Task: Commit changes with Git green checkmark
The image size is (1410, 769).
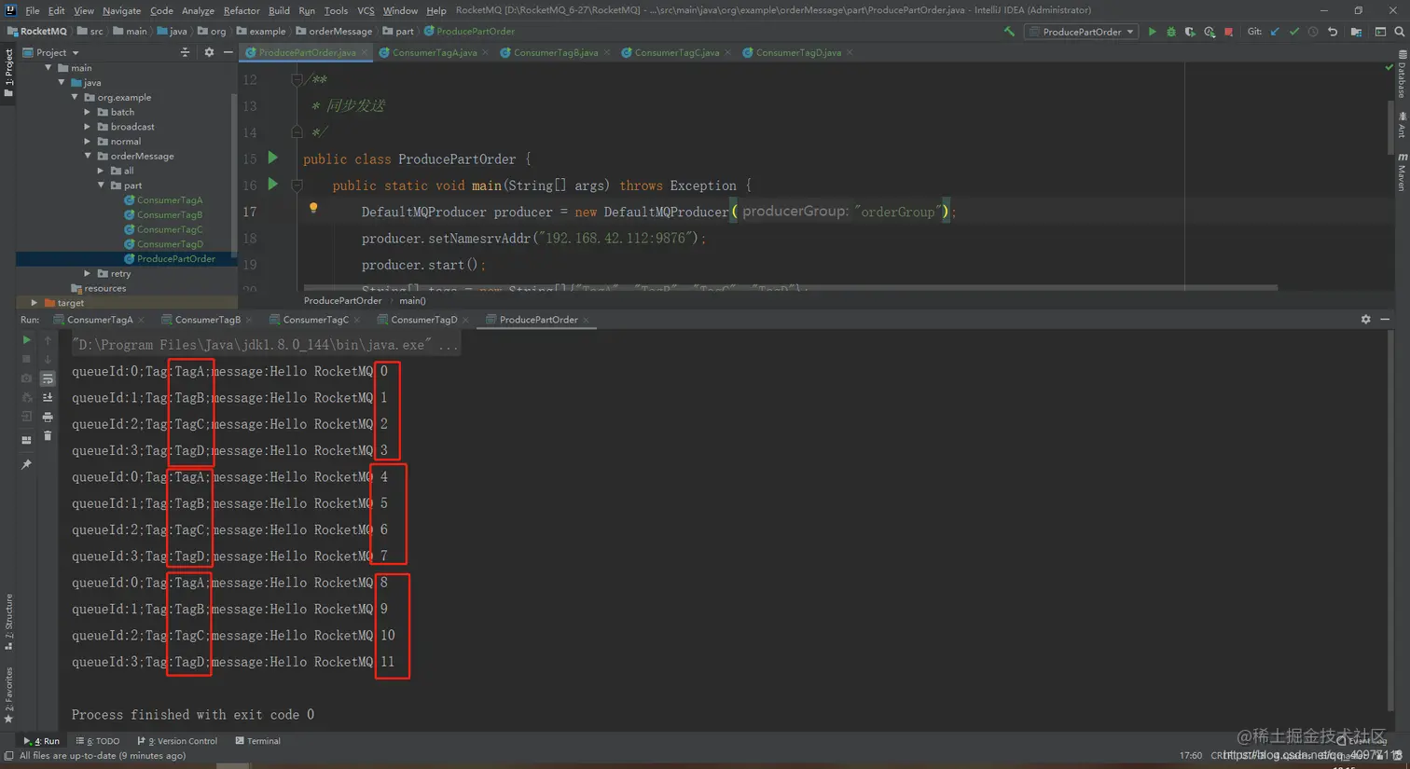Action: coord(1294,32)
